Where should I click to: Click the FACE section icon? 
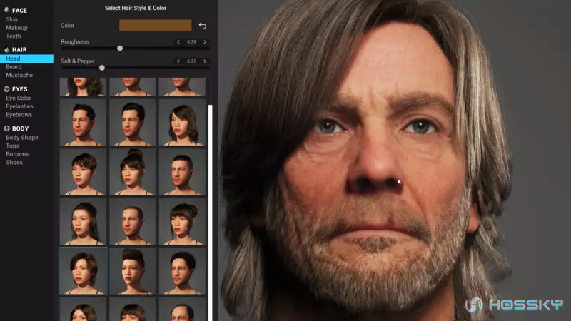(6, 10)
